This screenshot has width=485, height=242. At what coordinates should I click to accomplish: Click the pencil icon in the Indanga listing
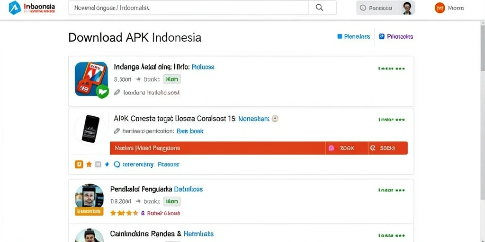click(x=117, y=92)
